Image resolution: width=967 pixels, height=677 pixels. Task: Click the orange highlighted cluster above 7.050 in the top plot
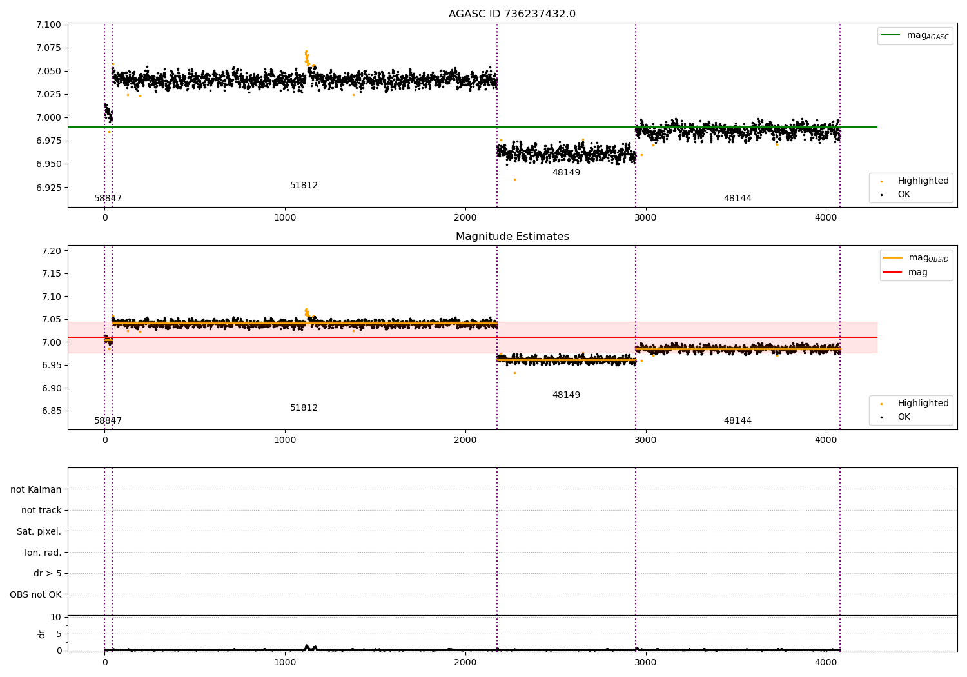(307, 58)
